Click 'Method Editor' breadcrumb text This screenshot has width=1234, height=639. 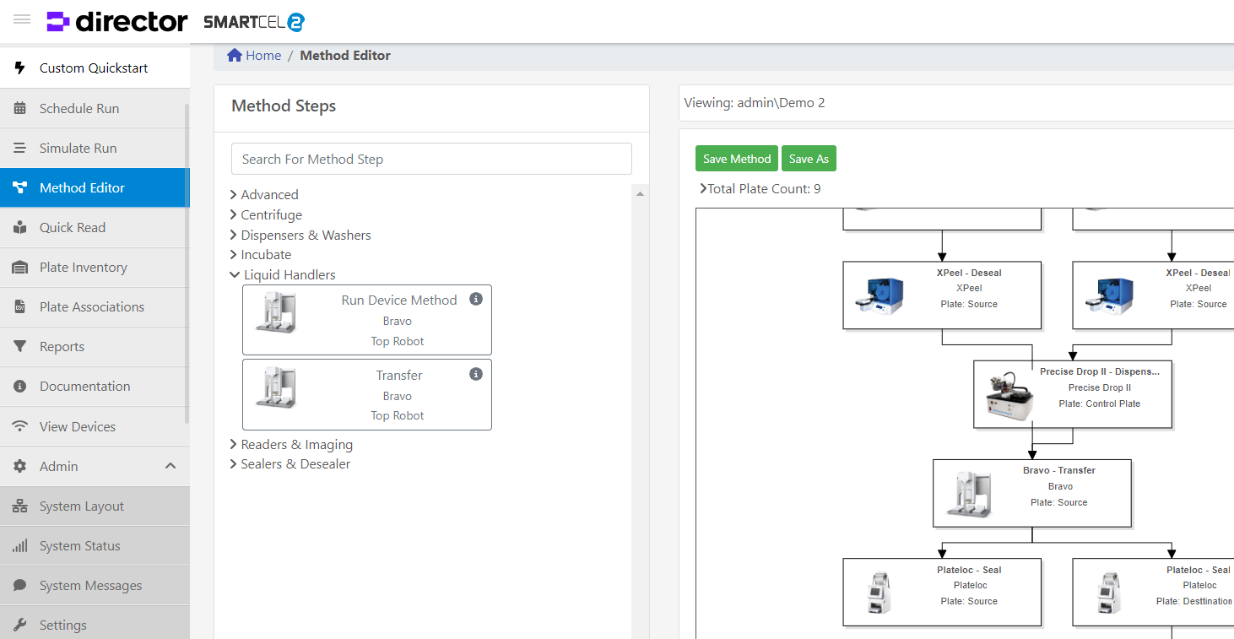[x=345, y=55]
